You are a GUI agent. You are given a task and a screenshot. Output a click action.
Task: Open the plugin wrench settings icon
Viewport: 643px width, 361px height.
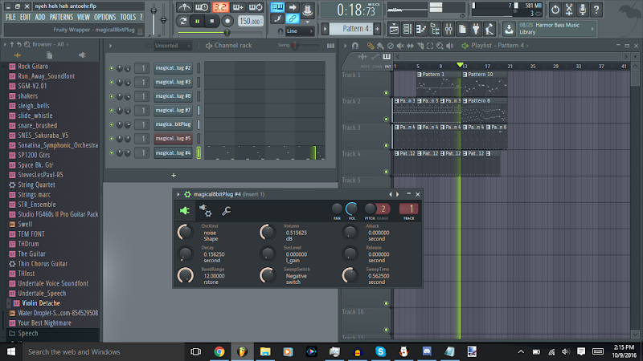(x=226, y=211)
